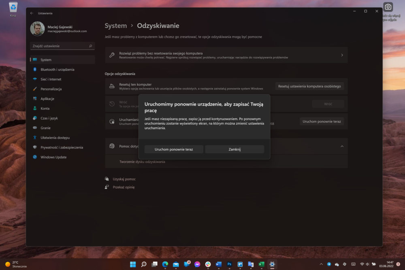The width and height of the screenshot is (405, 270).
Task: Click Zamknij to dismiss the dialog
Action: pos(234,149)
